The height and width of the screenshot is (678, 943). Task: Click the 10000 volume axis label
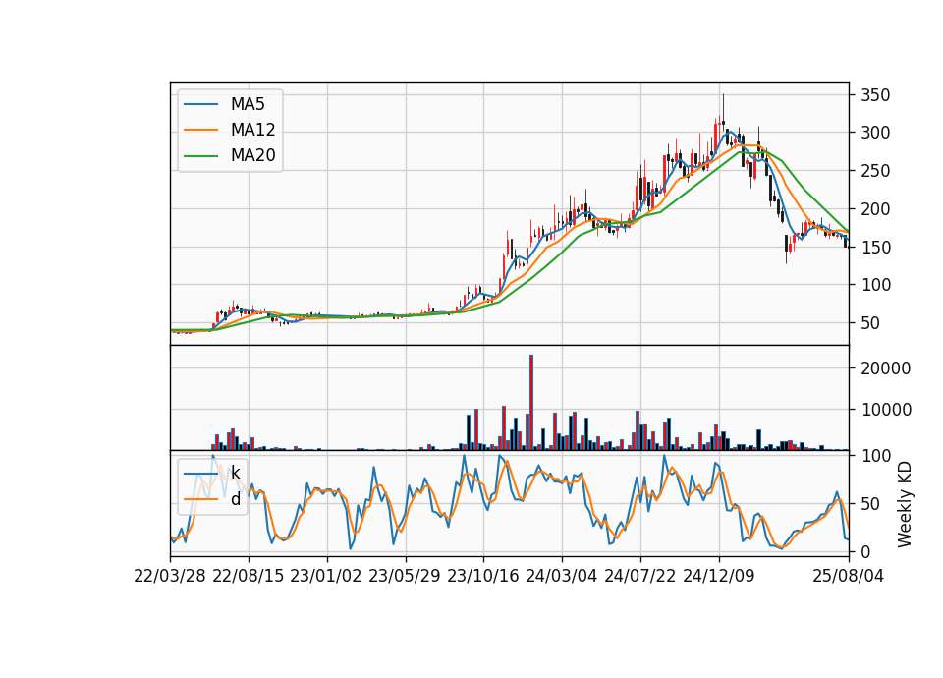point(886,410)
